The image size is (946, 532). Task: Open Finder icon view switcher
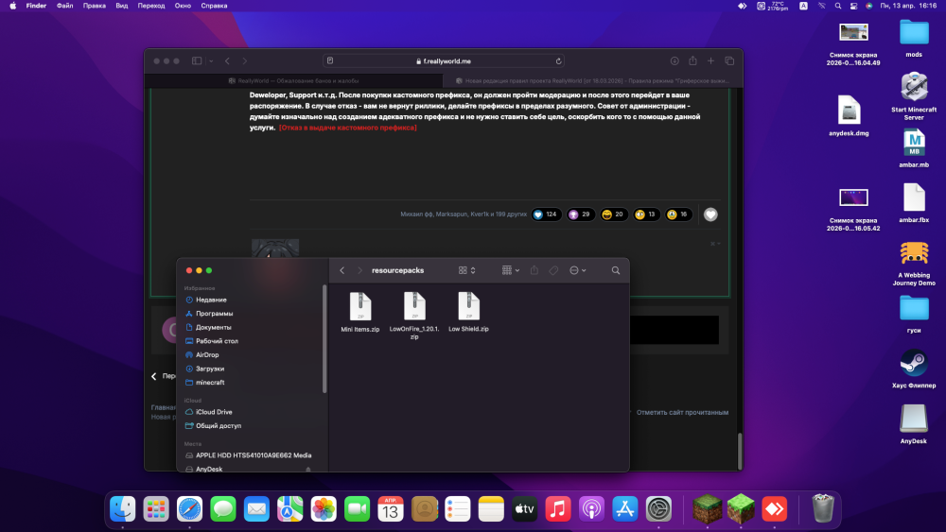click(467, 270)
